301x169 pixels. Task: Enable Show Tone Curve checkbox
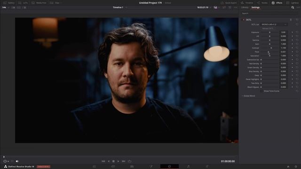click(261, 91)
